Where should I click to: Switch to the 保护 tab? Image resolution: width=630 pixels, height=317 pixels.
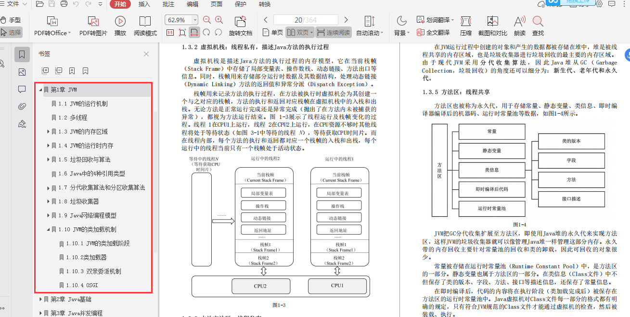point(241,4)
